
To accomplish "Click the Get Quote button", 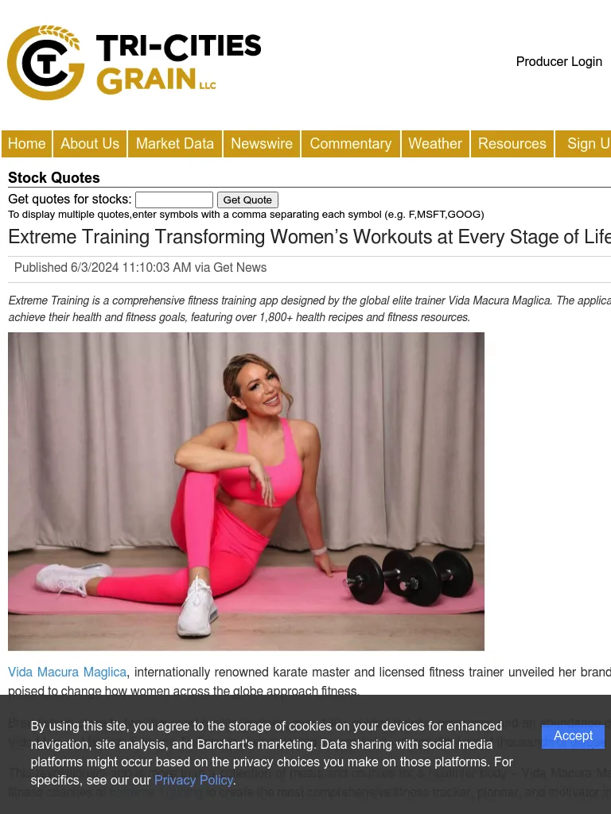I will pos(247,200).
